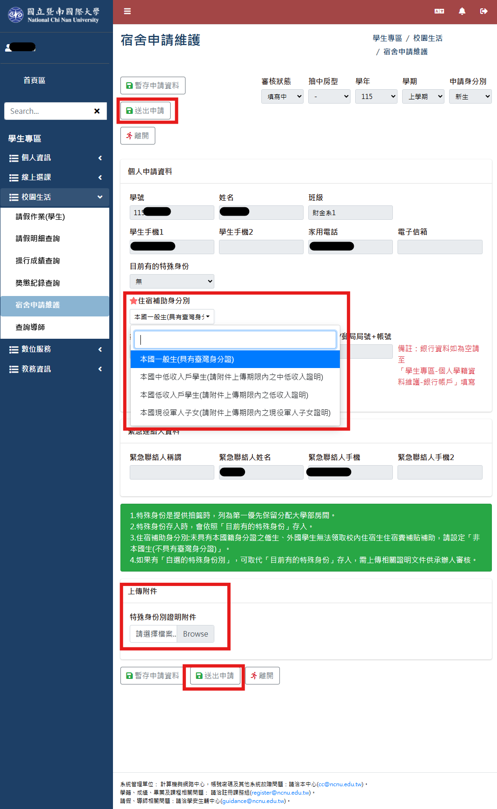
Task: Open 請假作業(學生) menu item
Action: (55, 217)
